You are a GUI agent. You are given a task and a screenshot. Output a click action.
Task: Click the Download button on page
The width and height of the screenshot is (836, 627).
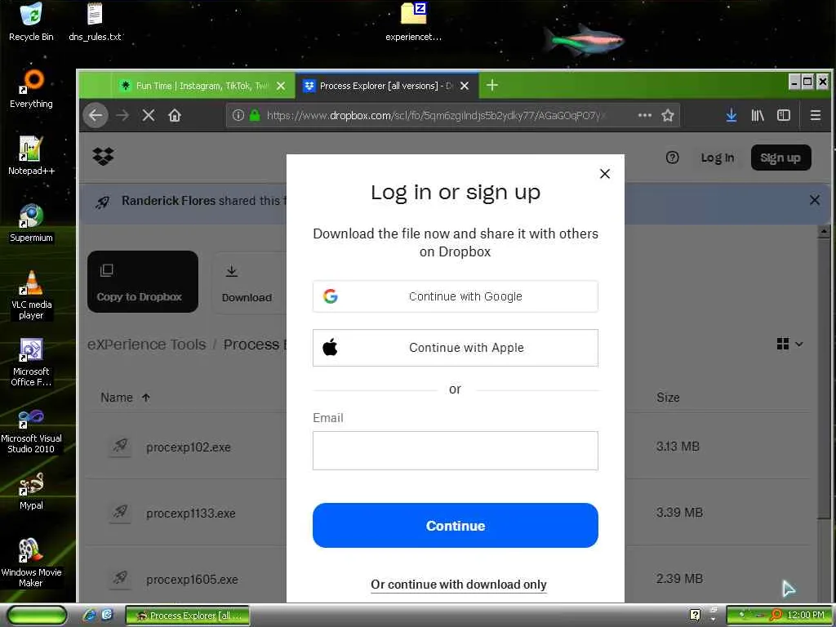[247, 282]
